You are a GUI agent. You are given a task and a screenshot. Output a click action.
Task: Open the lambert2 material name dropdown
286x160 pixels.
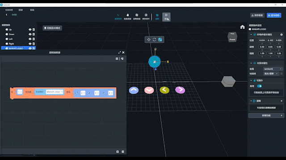[273, 69]
